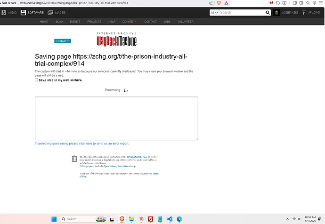Image resolution: width=325 pixels, height=224 pixels.
Task: Open the Audio section icon
Action: tap(3, 13)
